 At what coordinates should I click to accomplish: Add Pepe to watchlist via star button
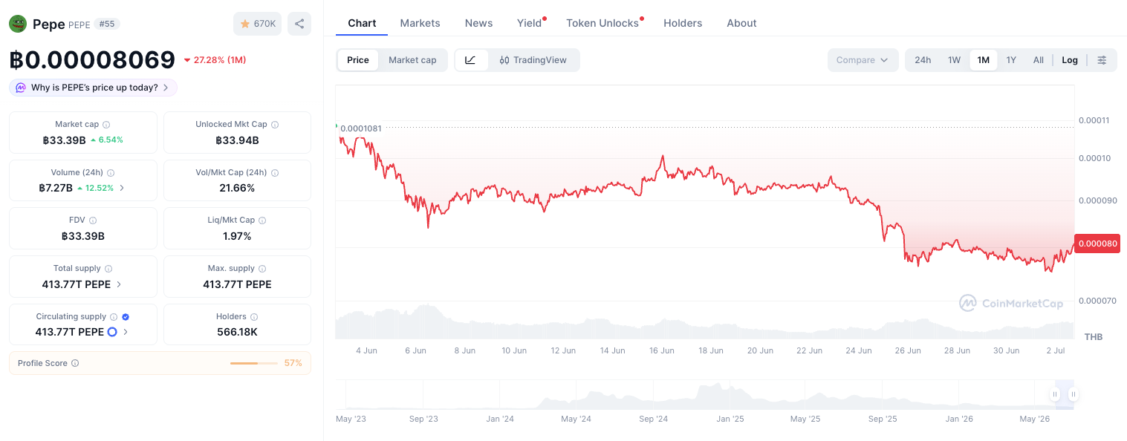[257, 24]
